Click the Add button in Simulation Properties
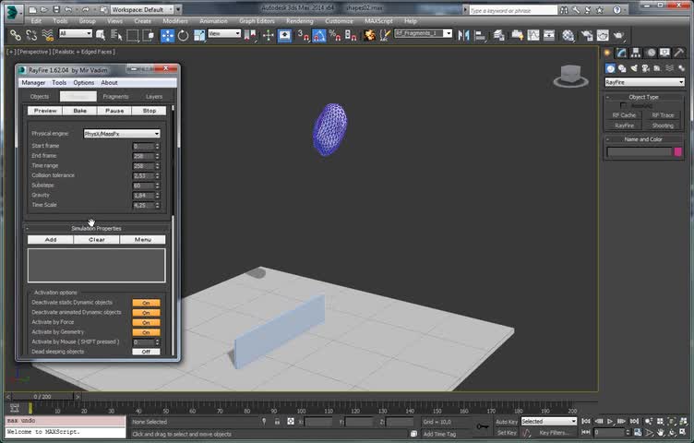Viewport: 694px width, 443px height. pyautogui.click(x=51, y=239)
